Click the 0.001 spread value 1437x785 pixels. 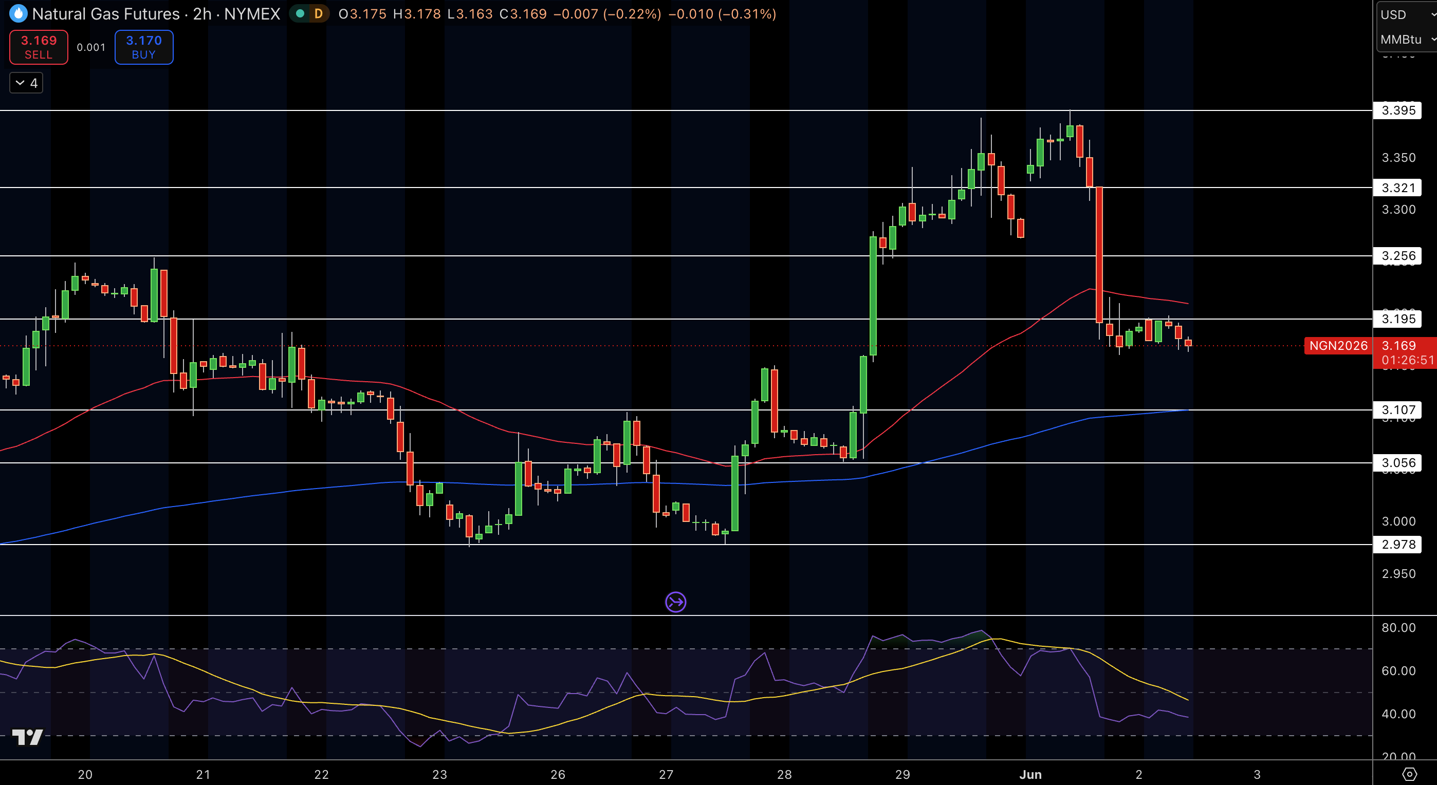coord(91,47)
